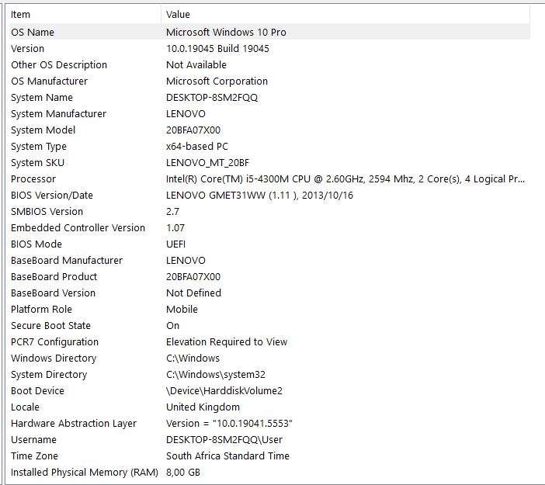
Task: Select the Secure Boot State row
Action: tap(50, 326)
